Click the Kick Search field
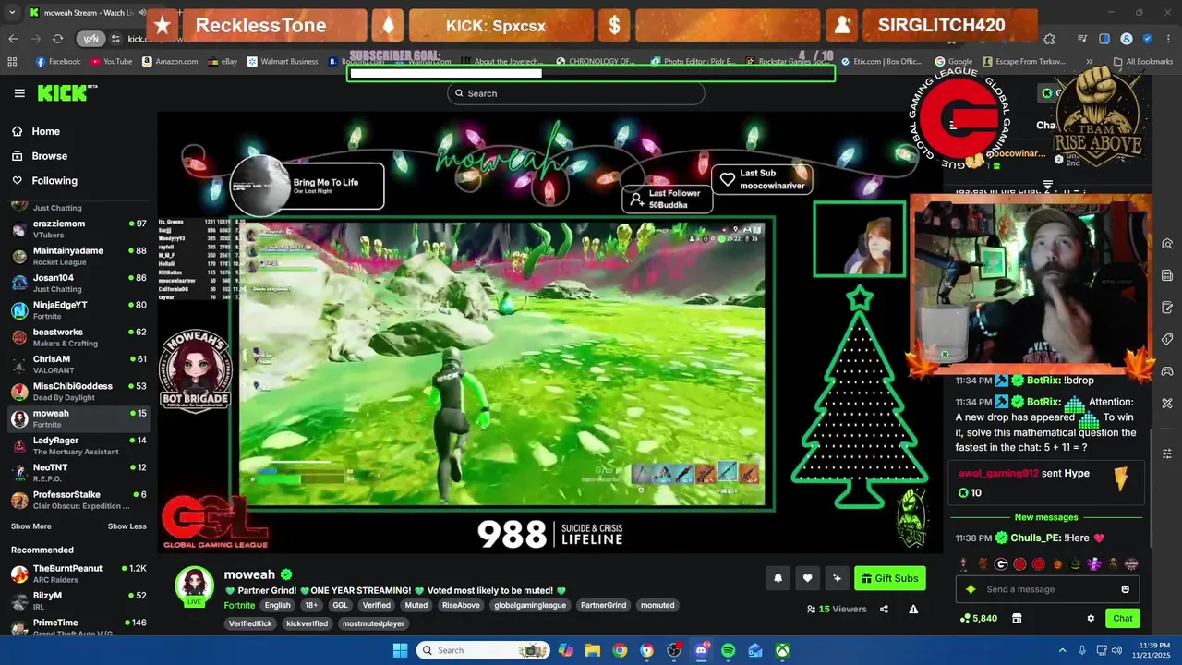 click(575, 93)
